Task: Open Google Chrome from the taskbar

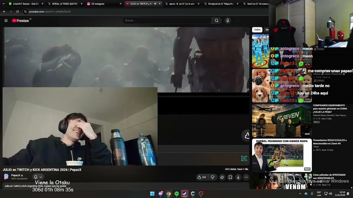Action: point(169,194)
